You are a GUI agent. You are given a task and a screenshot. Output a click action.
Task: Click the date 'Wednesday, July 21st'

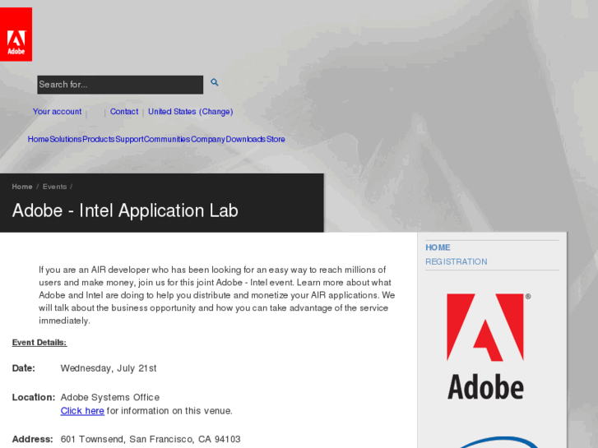109,368
